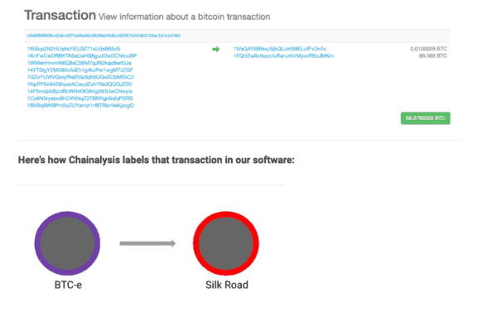Open input address starting with 1KnFwCw
The width and height of the screenshot is (497, 312).
point(82,55)
